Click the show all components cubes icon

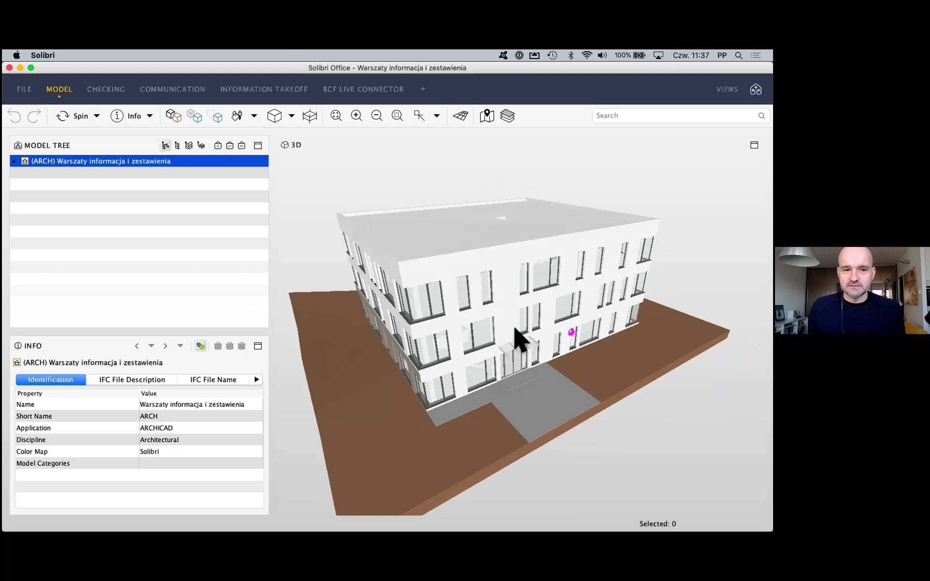click(x=173, y=116)
